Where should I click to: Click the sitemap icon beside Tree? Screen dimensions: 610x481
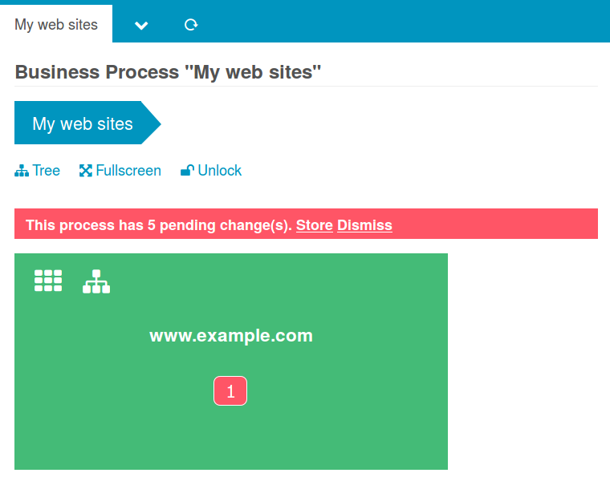[x=22, y=171]
